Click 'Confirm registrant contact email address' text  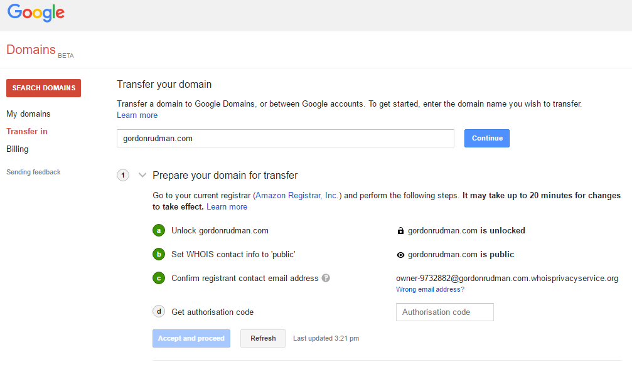click(245, 279)
